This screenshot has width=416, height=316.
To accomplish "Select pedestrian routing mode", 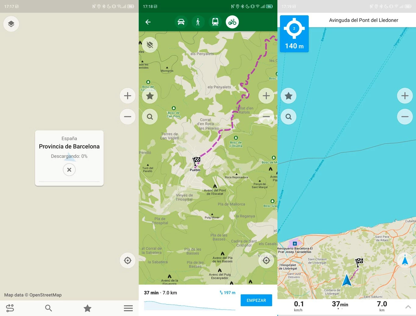I will tap(198, 22).
